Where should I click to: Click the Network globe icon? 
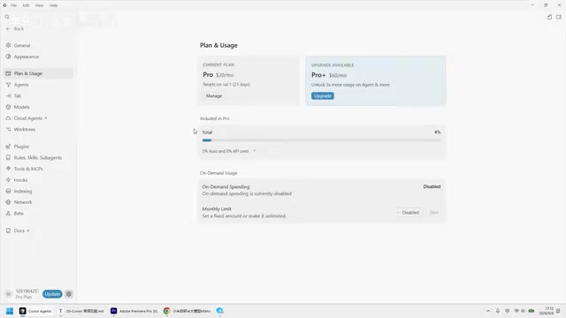pyautogui.click(x=8, y=202)
